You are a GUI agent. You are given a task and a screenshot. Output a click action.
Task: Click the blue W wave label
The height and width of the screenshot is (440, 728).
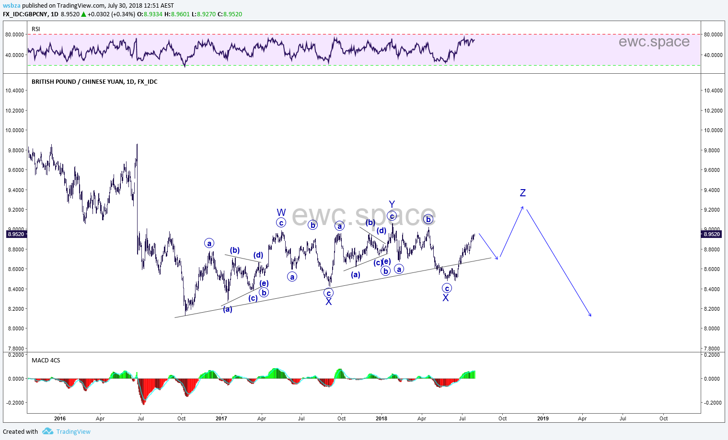[x=281, y=212]
